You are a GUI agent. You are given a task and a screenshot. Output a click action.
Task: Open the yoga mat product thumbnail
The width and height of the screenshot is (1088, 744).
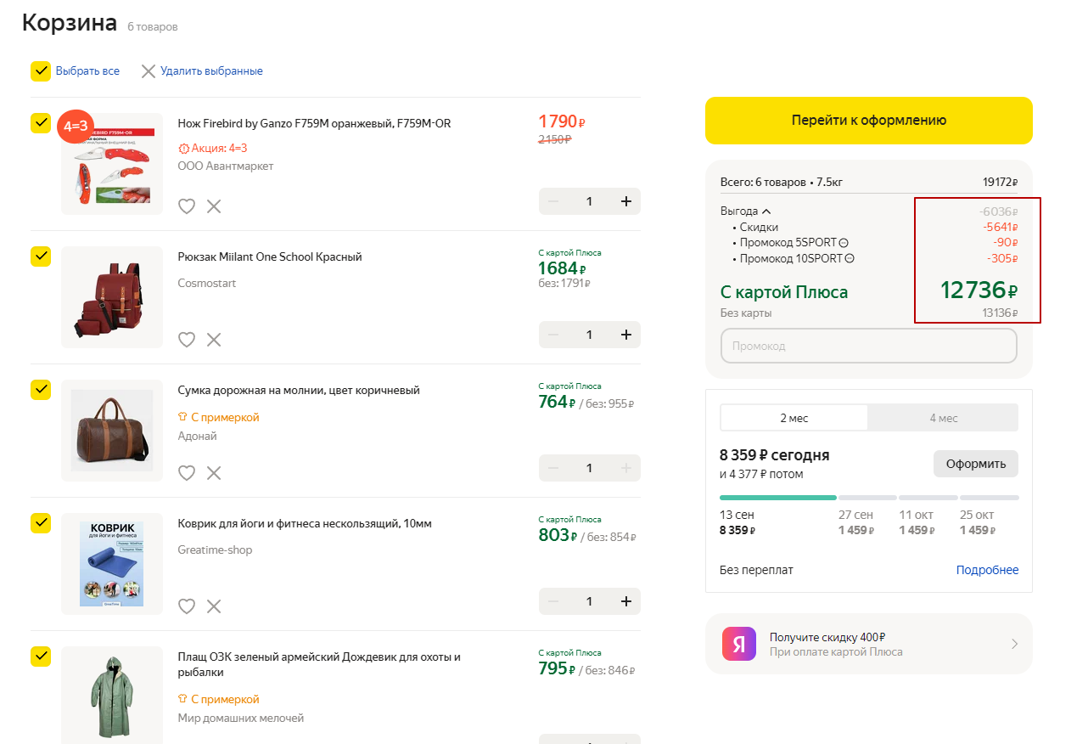coord(112,564)
